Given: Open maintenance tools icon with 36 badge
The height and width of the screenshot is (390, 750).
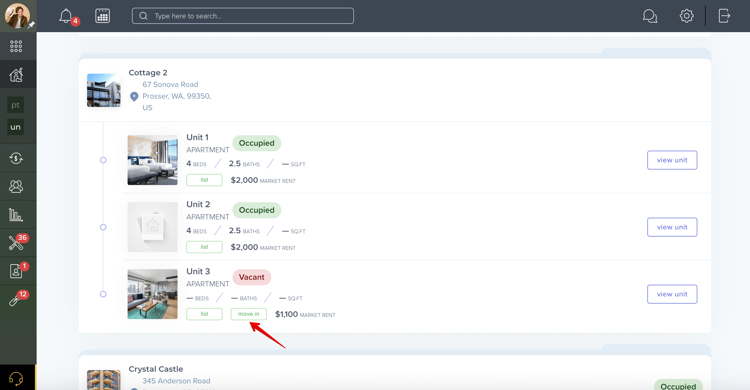Looking at the screenshot, I should point(16,243).
